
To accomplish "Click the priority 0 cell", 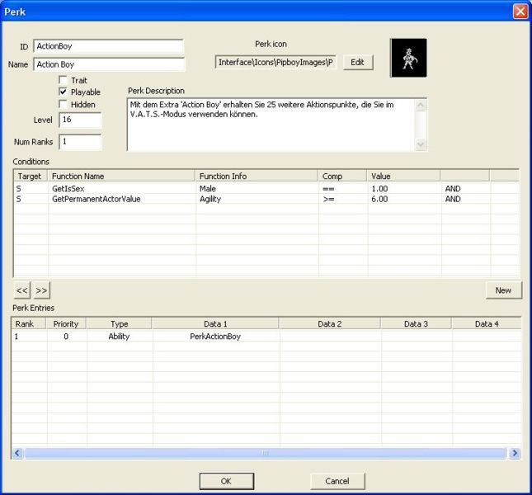I will click(x=66, y=337).
